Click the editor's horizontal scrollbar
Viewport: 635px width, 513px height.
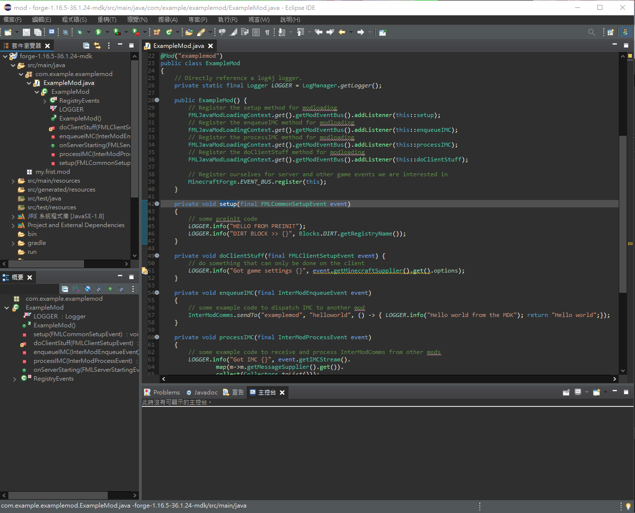pyautogui.click(x=388, y=379)
